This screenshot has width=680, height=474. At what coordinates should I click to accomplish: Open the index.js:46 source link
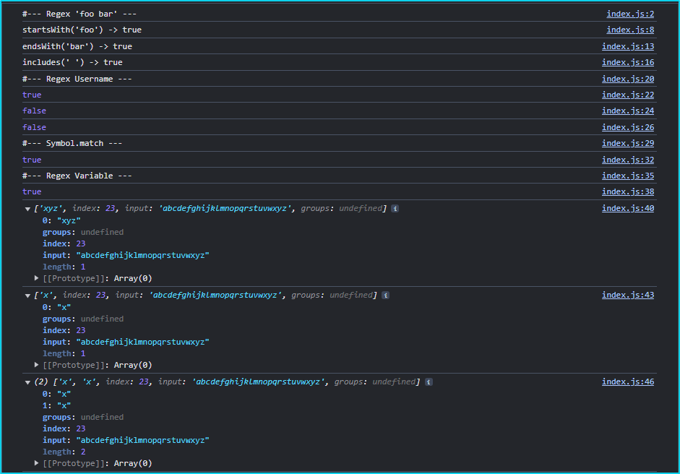coord(628,382)
